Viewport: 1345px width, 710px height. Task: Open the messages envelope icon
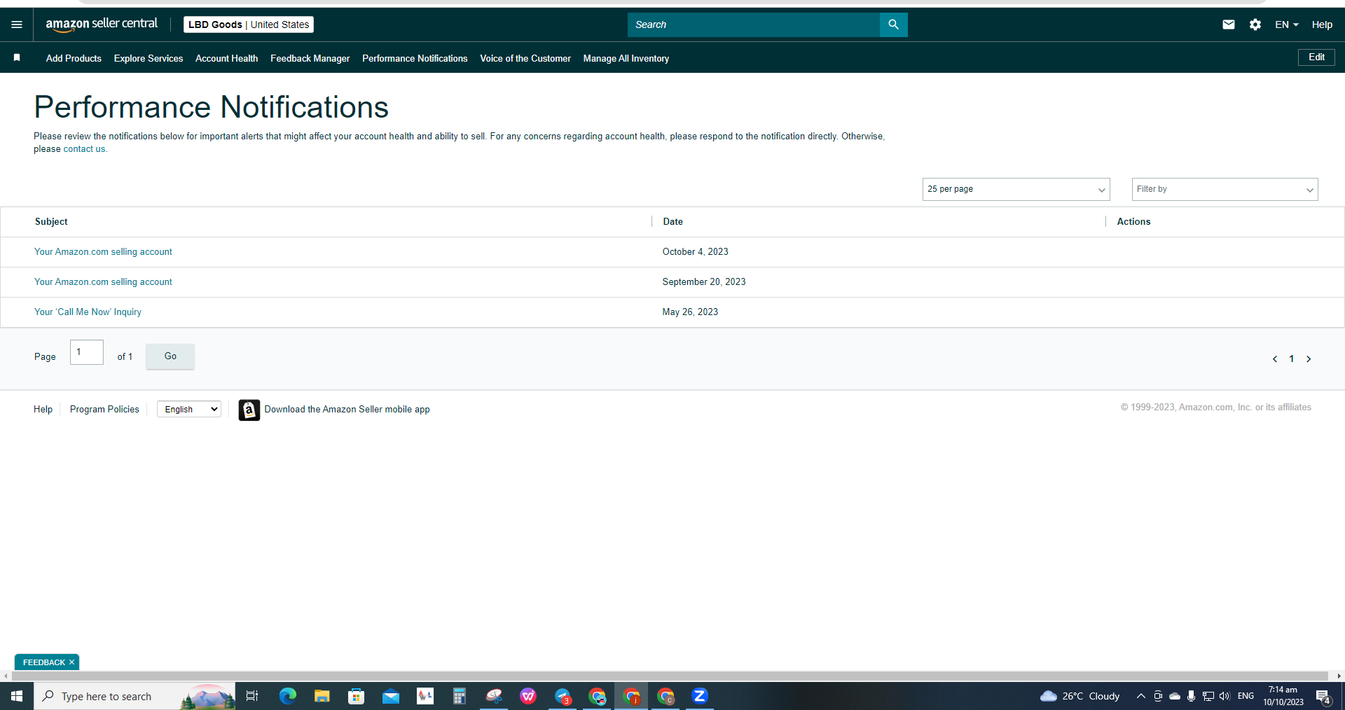point(1228,25)
